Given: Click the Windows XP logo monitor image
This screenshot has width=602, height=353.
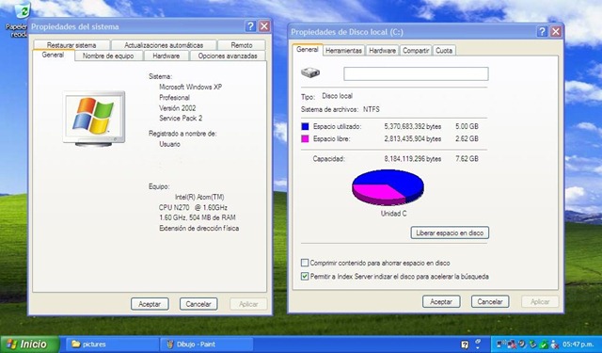Looking at the screenshot, I should pos(94,119).
